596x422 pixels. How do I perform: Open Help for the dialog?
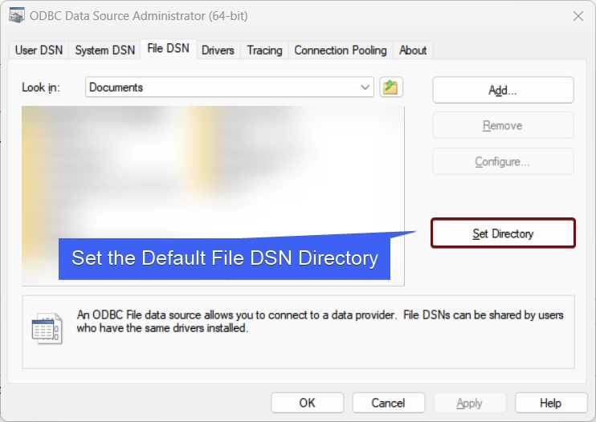tap(551, 403)
